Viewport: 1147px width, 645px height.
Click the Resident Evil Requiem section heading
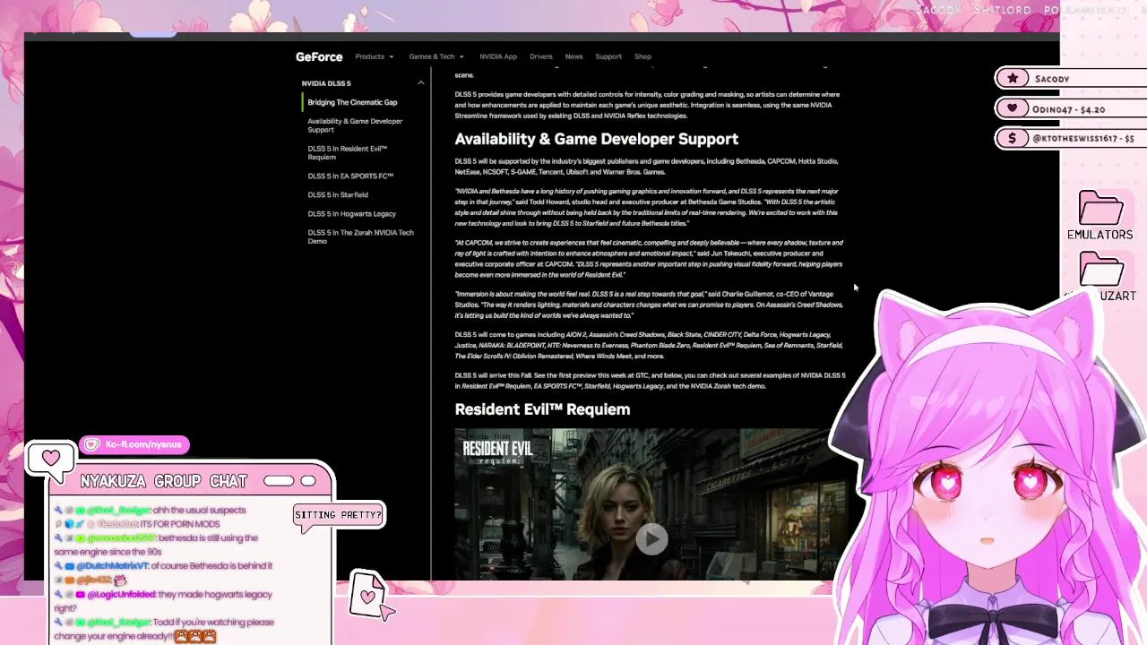[542, 409]
